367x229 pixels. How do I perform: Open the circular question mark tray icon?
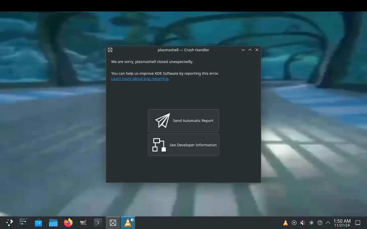[x=320, y=223]
